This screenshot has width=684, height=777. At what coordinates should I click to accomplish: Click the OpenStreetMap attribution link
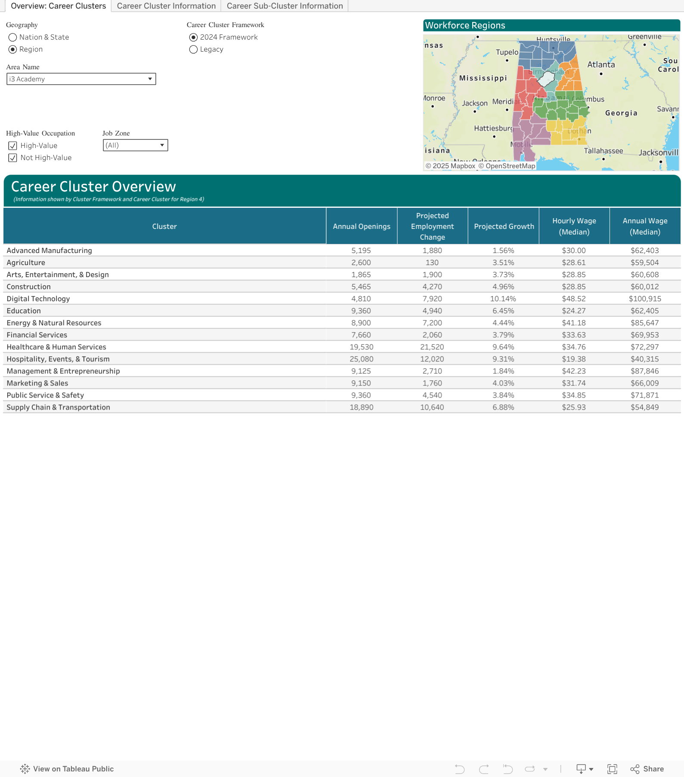pyautogui.click(x=507, y=166)
